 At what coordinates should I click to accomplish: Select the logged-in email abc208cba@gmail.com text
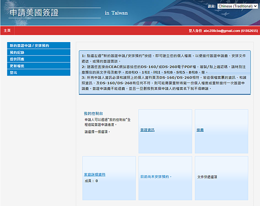222,31
